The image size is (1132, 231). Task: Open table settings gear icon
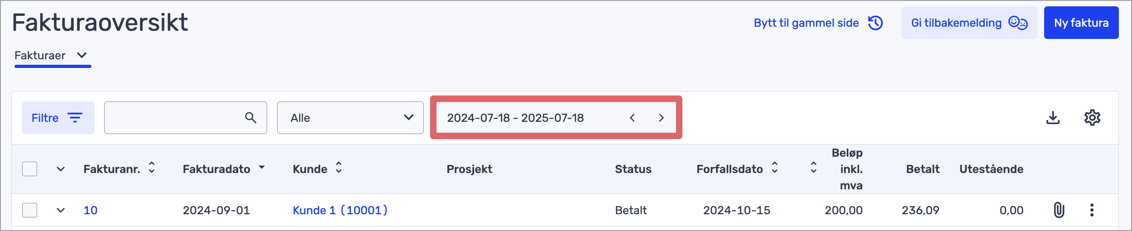tap(1092, 118)
